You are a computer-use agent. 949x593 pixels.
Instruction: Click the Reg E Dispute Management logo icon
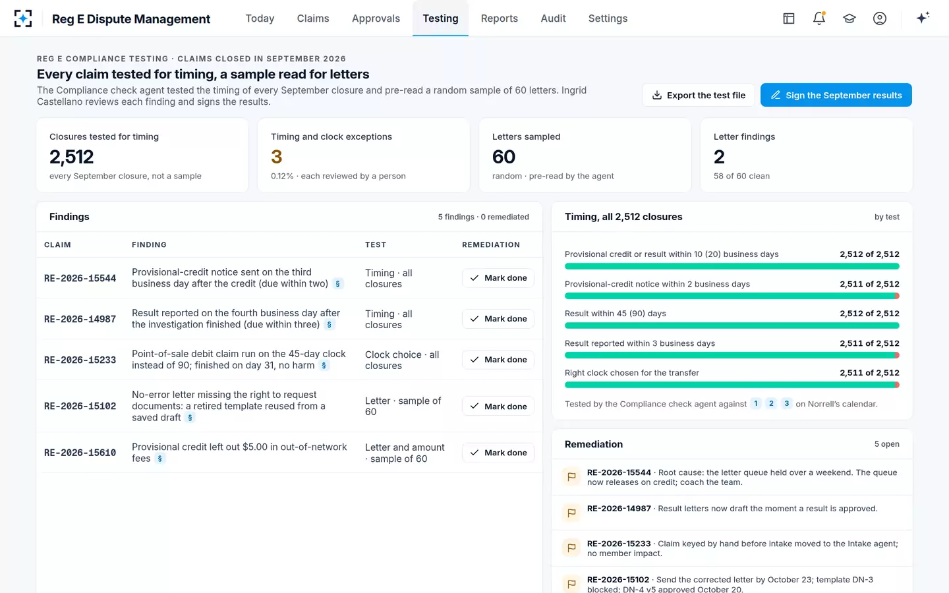[23, 18]
